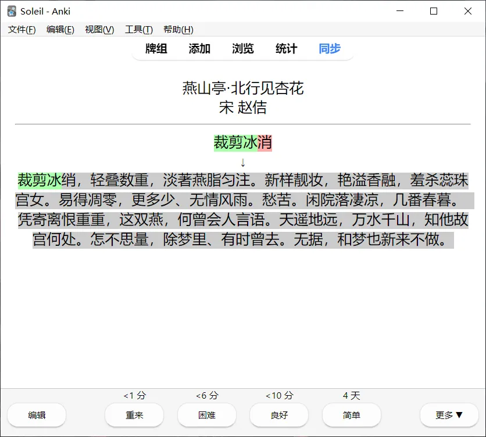Rate the card as 简单
486x437 pixels.
[x=351, y=415]
